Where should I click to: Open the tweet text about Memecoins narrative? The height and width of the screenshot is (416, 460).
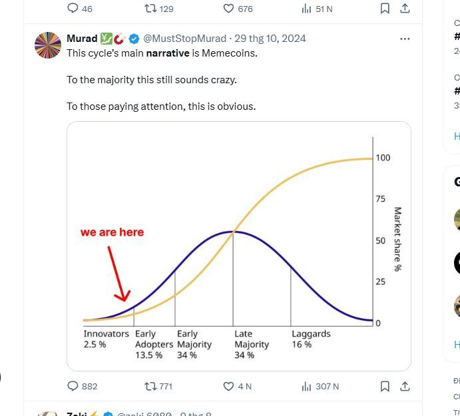[162, 53]
